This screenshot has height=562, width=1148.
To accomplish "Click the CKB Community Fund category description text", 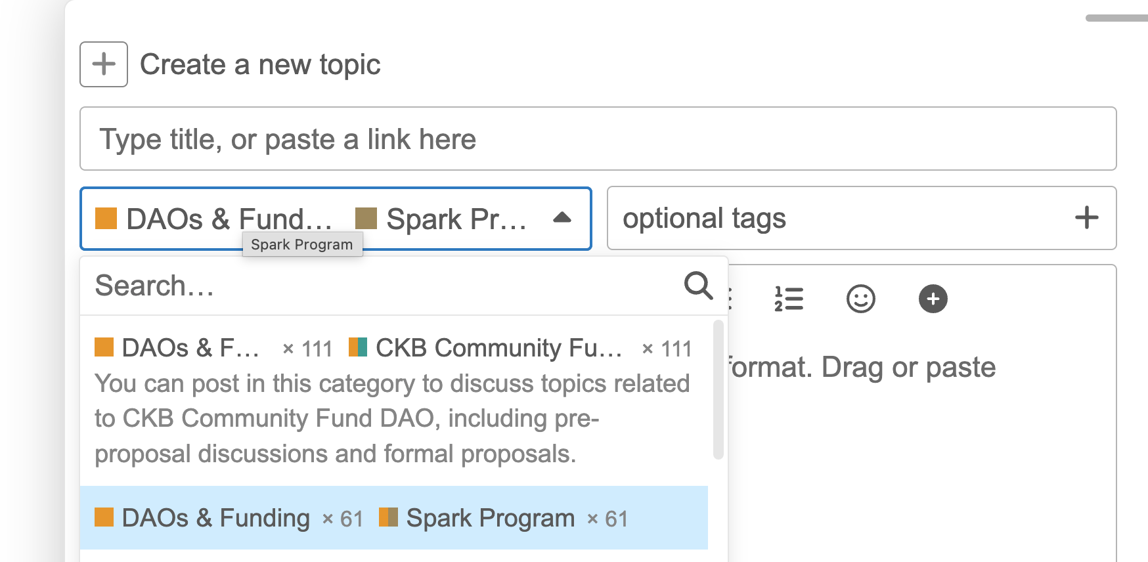I will click(392, 418).
